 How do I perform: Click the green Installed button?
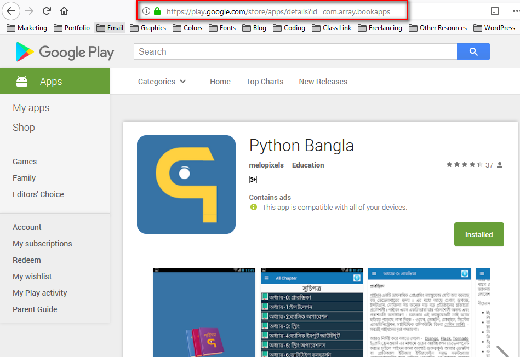[479, 234]
